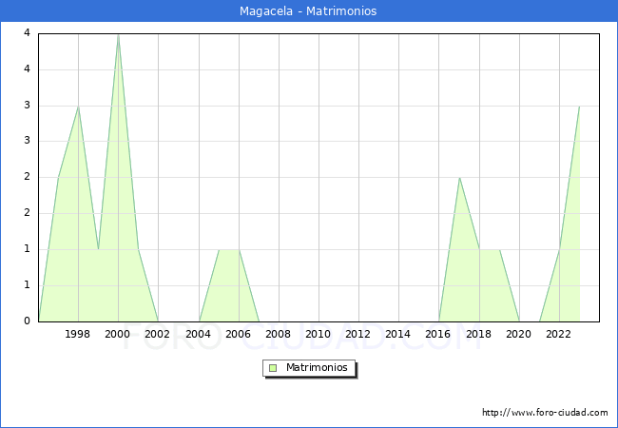Click the peak data point at year 2000

pos(118,35)
